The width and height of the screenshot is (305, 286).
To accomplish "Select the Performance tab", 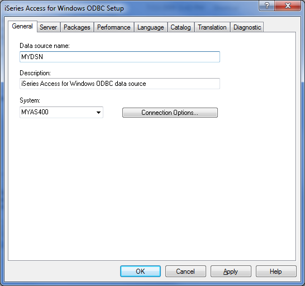I will tap(114, 27).
